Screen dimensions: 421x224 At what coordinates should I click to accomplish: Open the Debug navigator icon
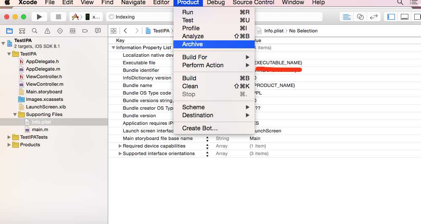point(72,31)
